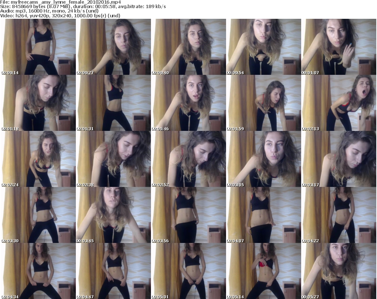The height and width of the screenshot is (299, 377).
Task: Click the 'Audio: mp3, 16000 Hz' line
Action: pyautogui.click(x=49, y=11)
